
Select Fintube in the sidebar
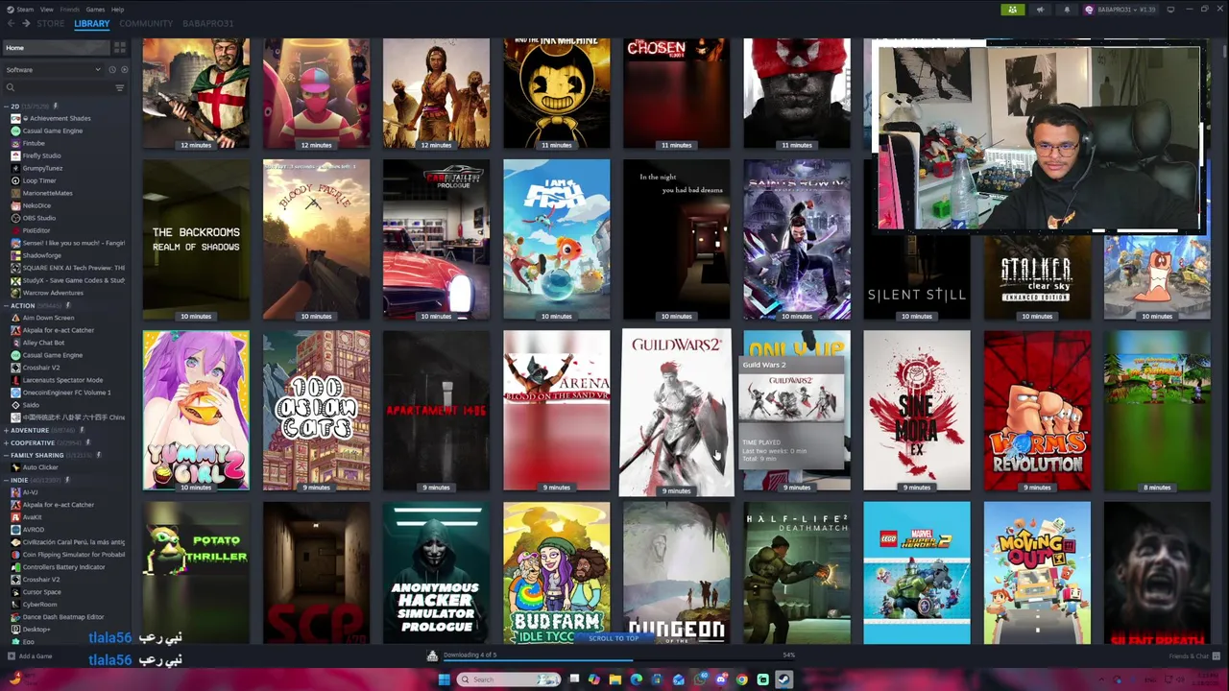coord(34,143)
